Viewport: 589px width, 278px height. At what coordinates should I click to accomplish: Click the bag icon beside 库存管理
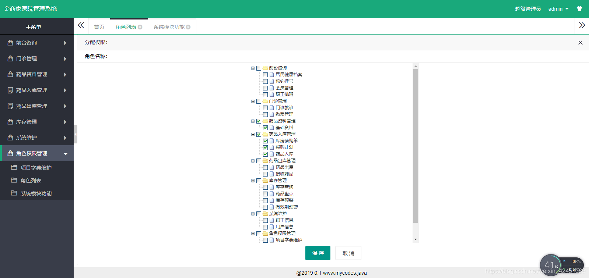pyautogui.click(x=10, y=122)
